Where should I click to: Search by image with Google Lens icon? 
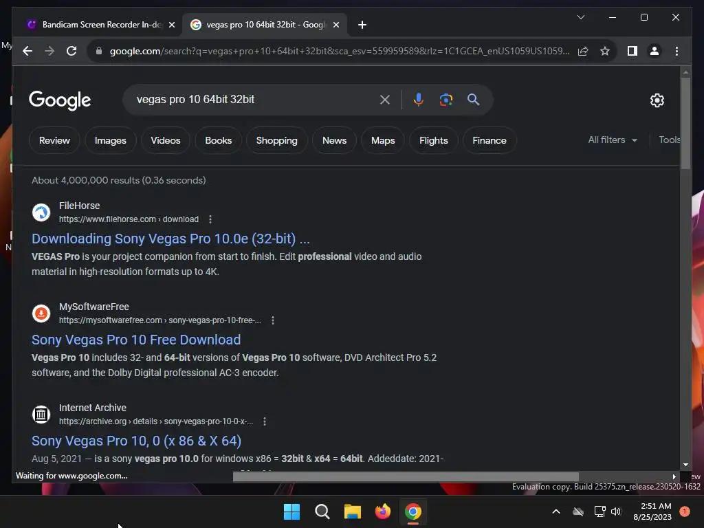tap(445, 100)
